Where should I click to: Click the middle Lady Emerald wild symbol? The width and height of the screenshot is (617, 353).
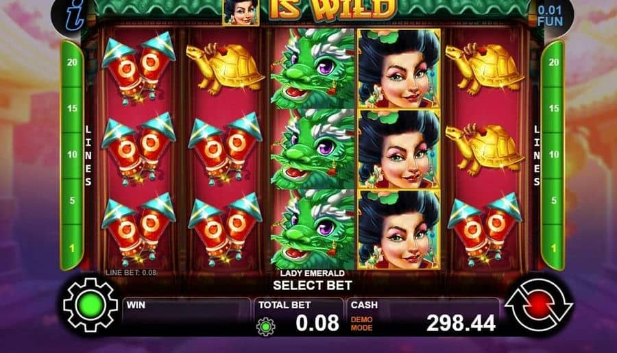coord(398,149)
